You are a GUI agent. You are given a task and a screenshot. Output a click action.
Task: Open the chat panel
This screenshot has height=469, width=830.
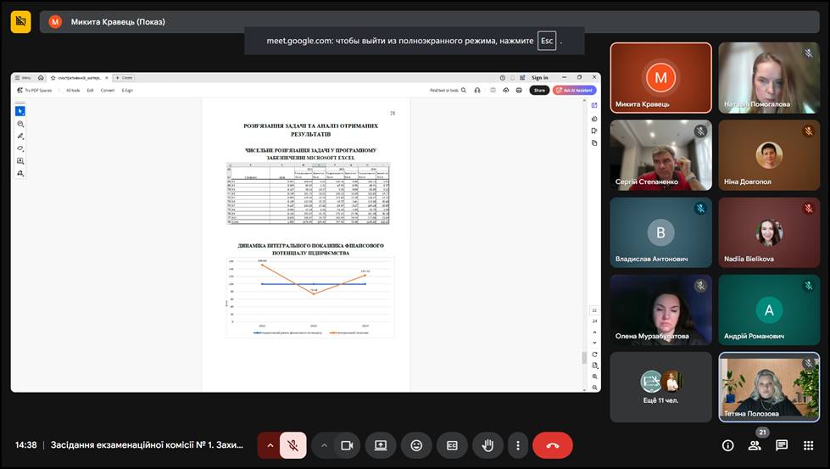(782, 445)
